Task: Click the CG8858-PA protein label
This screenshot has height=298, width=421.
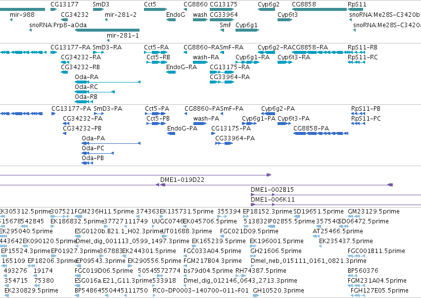Action: coord(311,129)
